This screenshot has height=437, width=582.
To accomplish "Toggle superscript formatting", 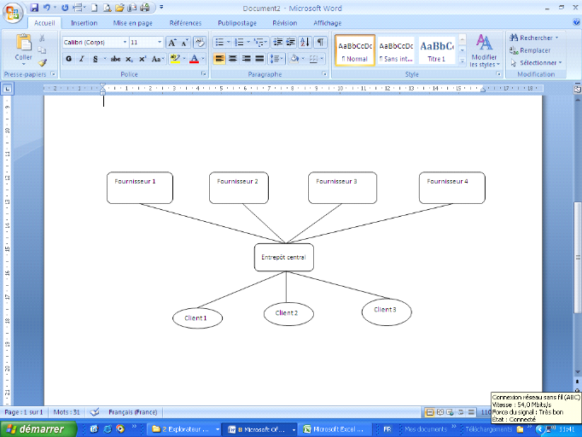I will pyautogui.click(x=143, y=59).
